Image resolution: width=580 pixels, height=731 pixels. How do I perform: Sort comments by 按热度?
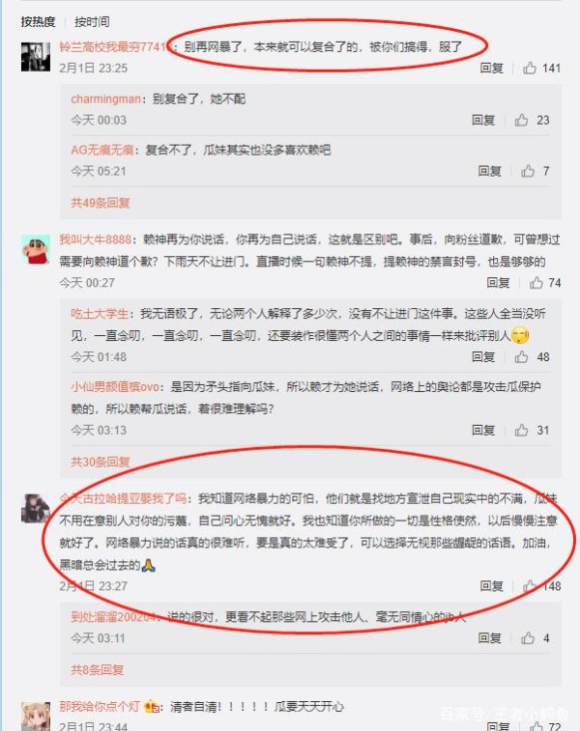38,22
